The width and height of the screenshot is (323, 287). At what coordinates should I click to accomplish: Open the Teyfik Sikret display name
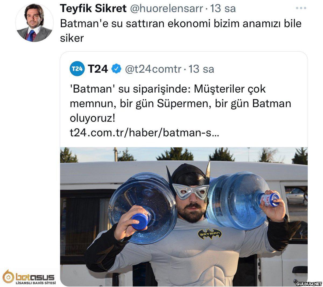[93, 9]
